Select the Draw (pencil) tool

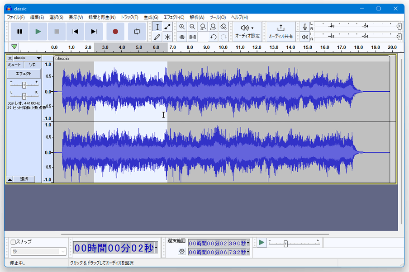click(x=157, y=37)
